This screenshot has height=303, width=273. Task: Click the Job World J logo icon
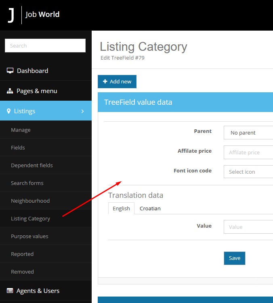point(11,15)
